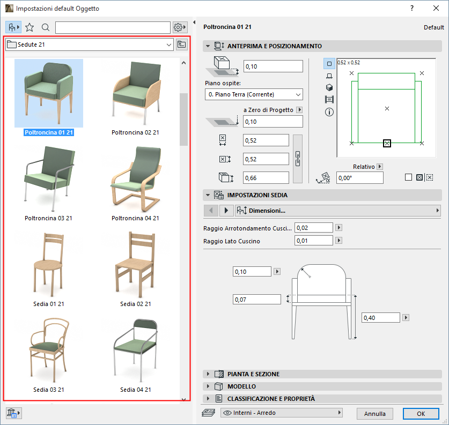This screenshot has height=425, width=449.
Task: Confirm with the OK button
Action: click(421, 413)
